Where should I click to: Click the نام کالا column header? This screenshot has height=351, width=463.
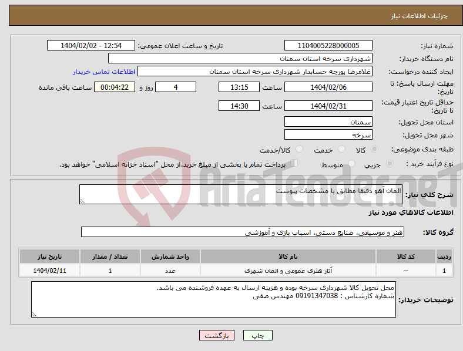pyautogui.click(x=288, y=256)
